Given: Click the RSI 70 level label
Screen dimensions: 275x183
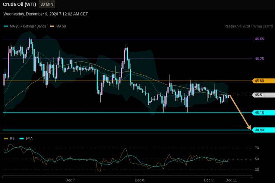Looking at the screenshot, I should (257, 148).
